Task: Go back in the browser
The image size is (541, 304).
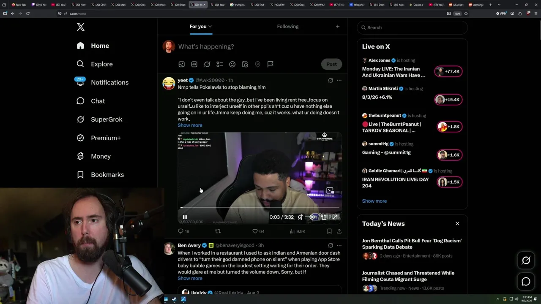Action: click(13, 14)
